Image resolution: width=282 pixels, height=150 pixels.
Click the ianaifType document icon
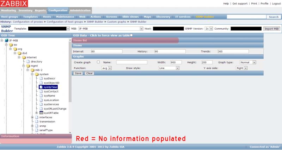(37, 130)
